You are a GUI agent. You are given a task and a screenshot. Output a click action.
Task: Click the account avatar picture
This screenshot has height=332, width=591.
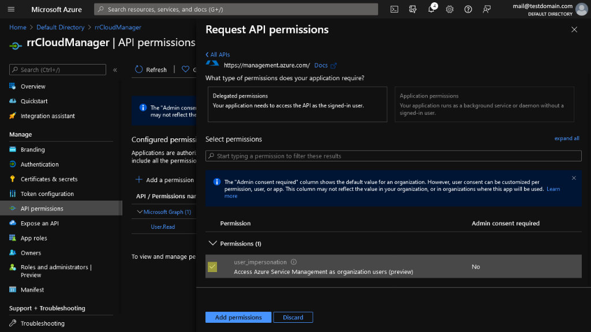pos(582,9)
